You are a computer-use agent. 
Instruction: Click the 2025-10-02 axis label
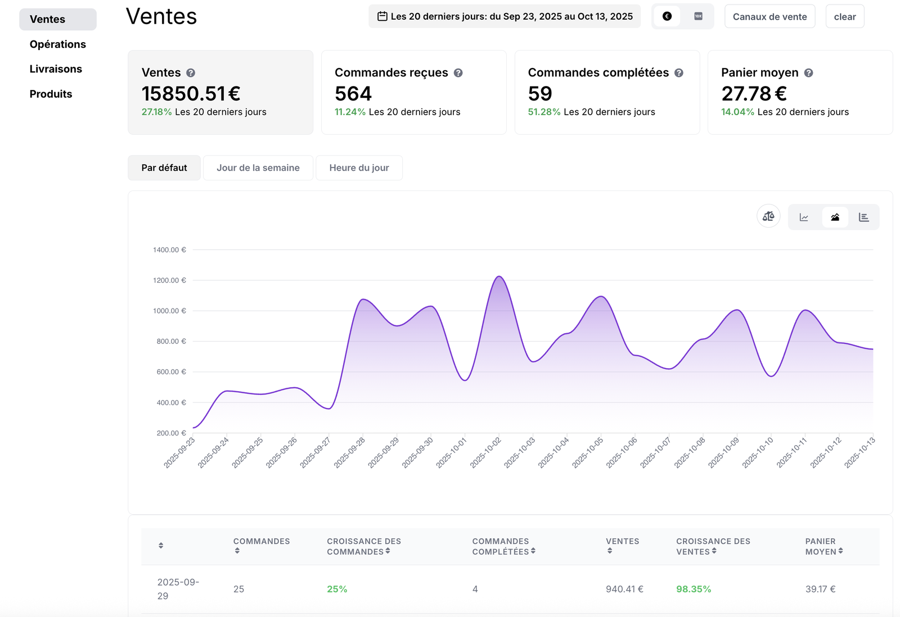coord(486,452)
